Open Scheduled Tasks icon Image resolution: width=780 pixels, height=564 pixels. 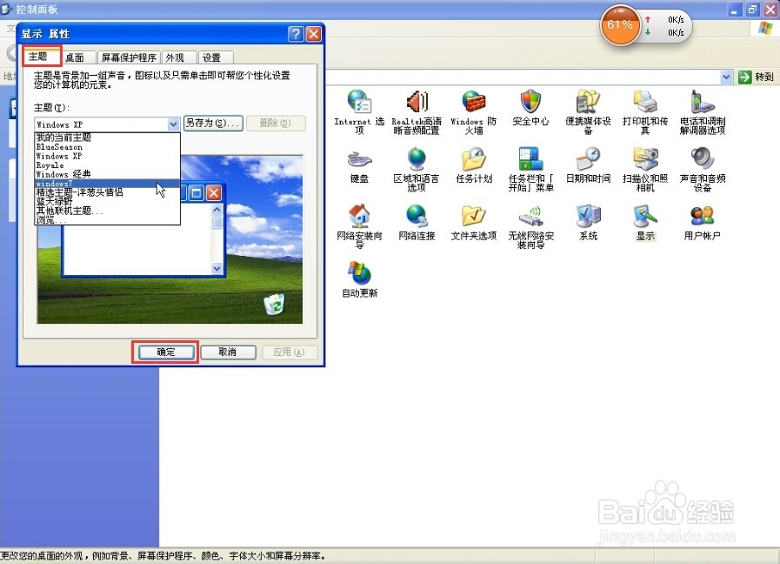pos(474,159)
